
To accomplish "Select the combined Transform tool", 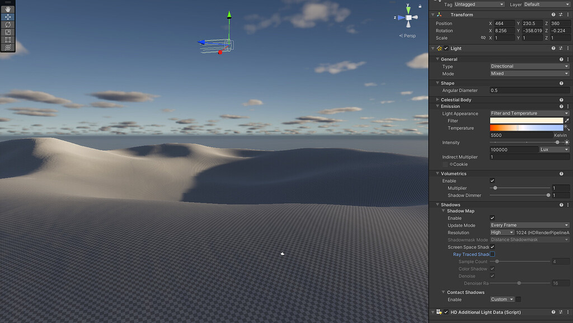I will 7,48.
